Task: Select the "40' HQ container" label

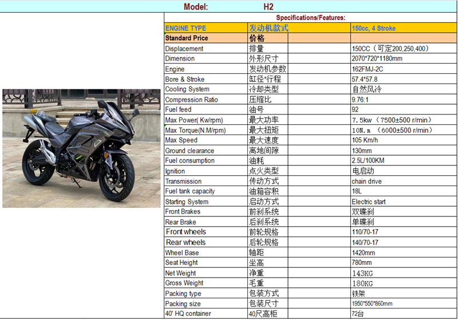Action: point(188,314)
